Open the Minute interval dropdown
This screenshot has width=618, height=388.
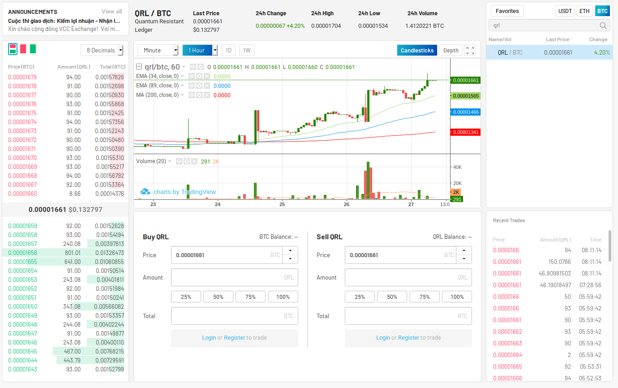click(158, 50)
